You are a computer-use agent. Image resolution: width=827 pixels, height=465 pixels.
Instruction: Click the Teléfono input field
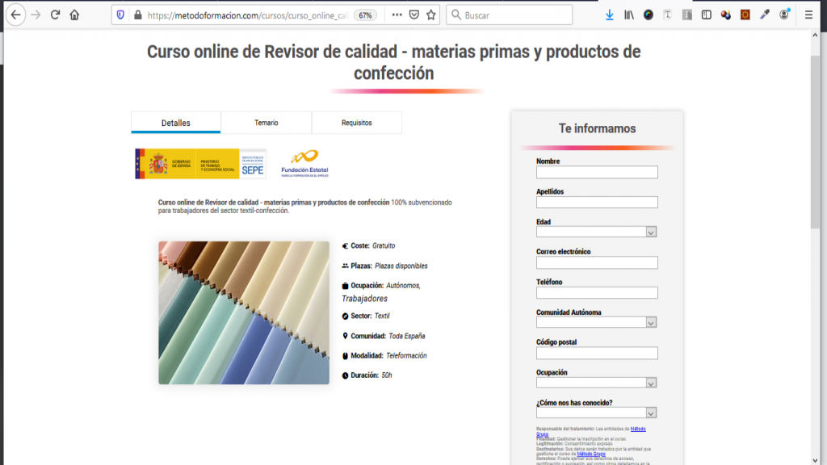(597, 292)
